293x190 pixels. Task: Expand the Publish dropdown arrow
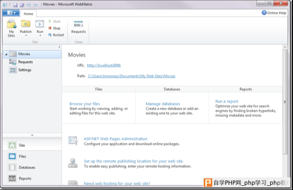click(x=26, y=35)
